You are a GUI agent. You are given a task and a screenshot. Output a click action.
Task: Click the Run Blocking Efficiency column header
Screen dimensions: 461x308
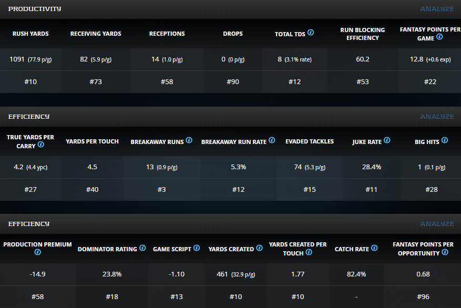point(362,34)
